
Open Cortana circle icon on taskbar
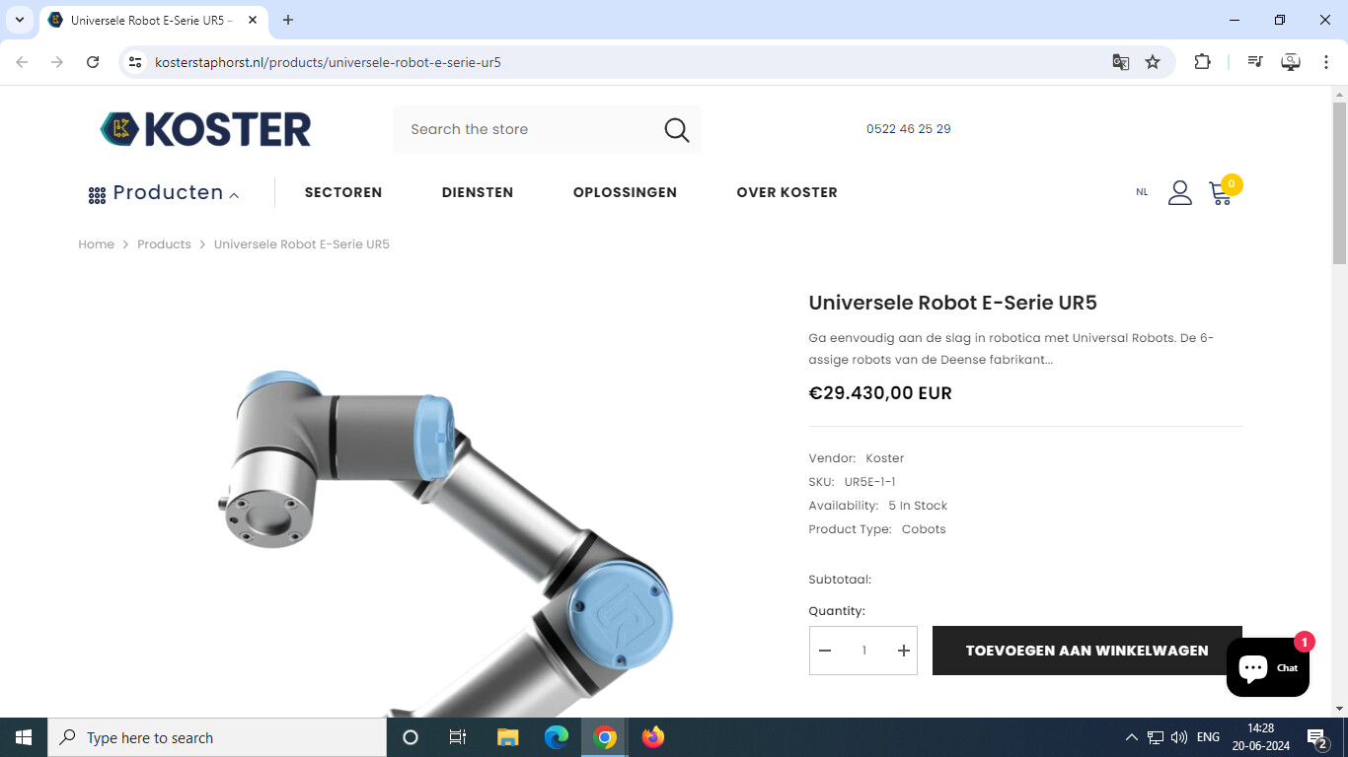tap(411, 737)
